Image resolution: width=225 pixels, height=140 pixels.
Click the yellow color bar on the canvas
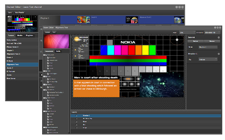tap(145, 50)
